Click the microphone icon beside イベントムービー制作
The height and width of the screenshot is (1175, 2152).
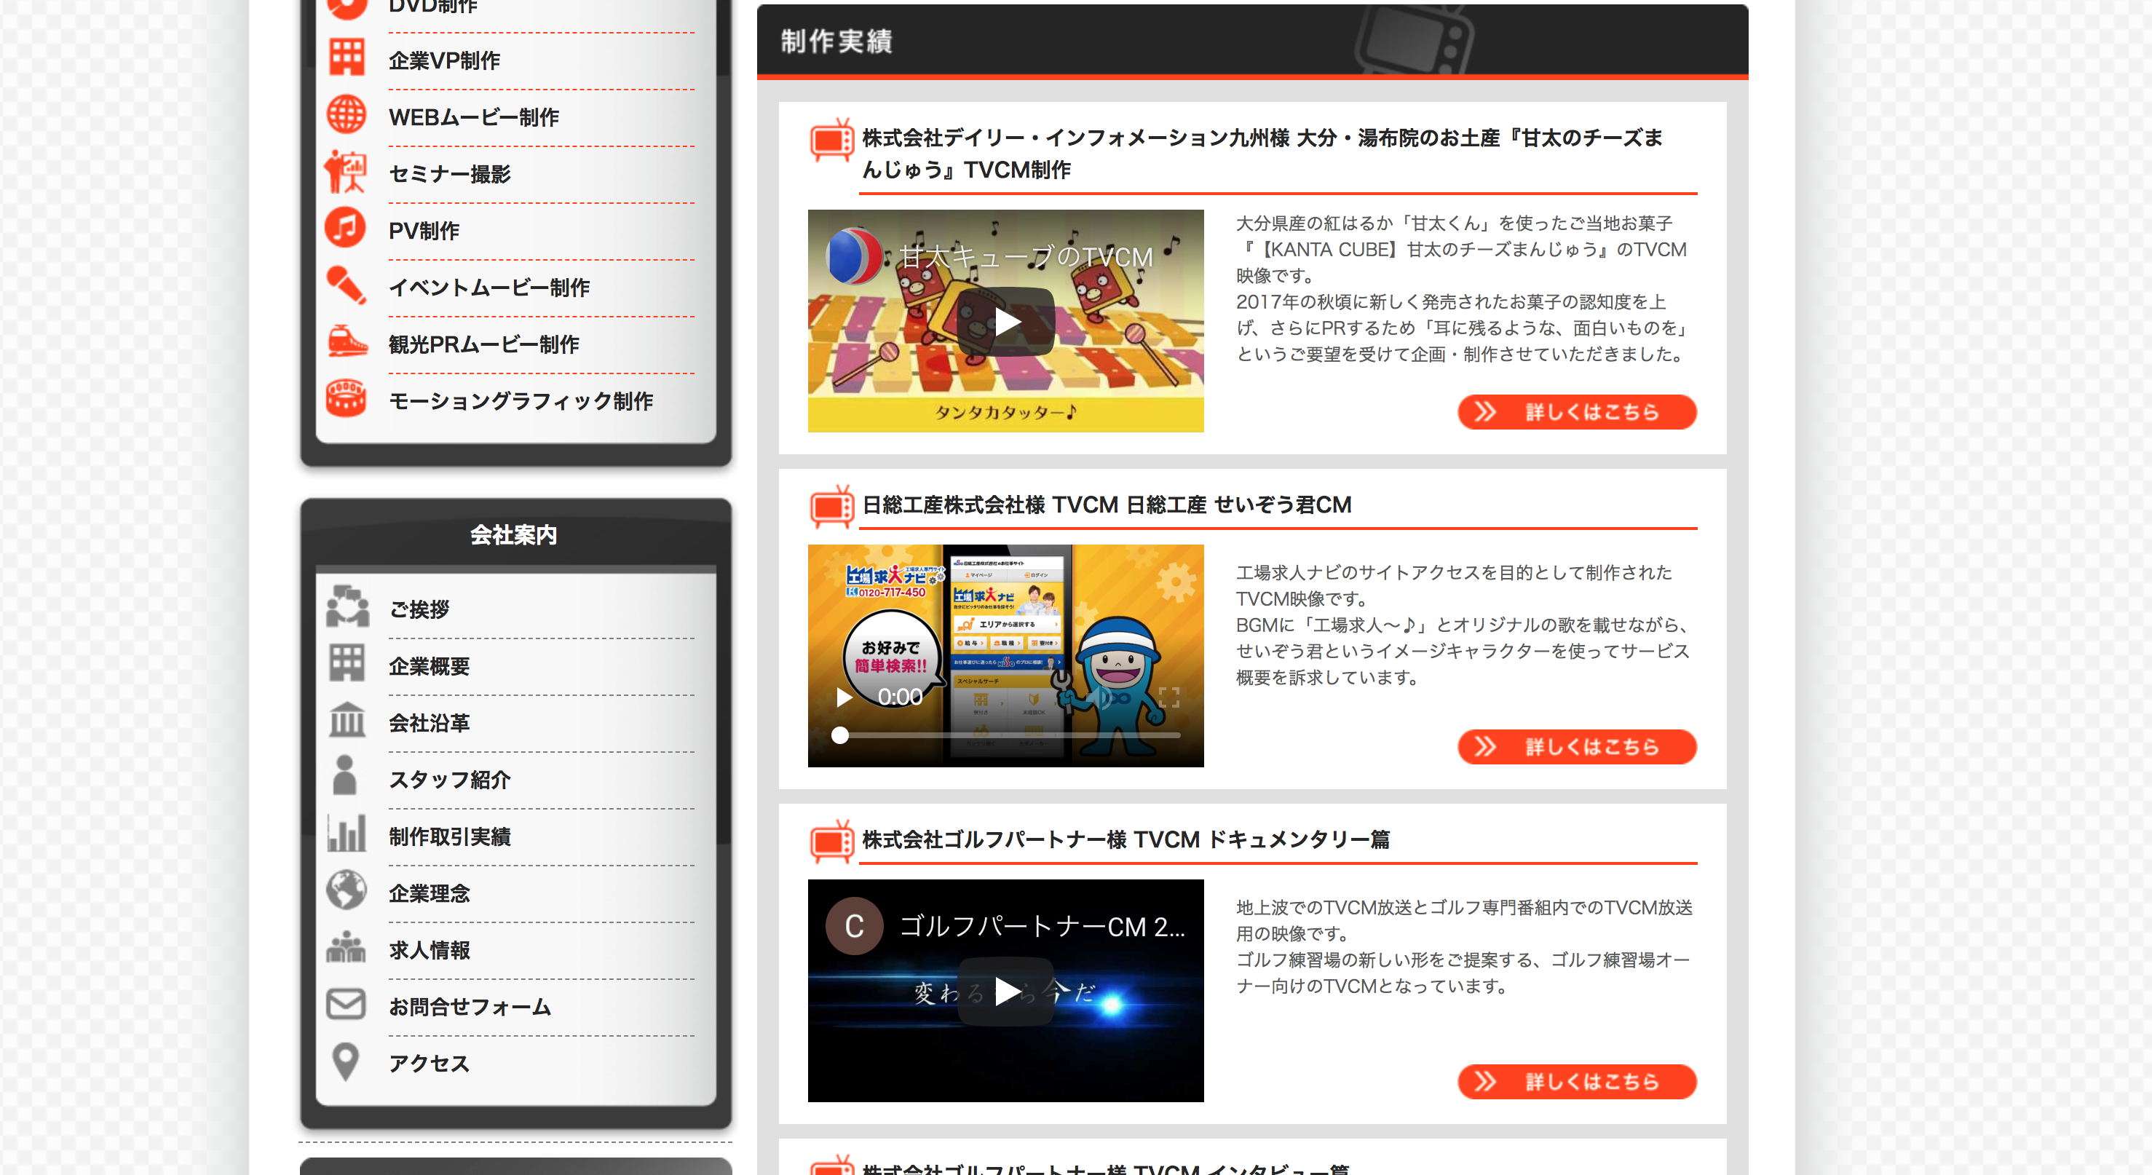346,285
